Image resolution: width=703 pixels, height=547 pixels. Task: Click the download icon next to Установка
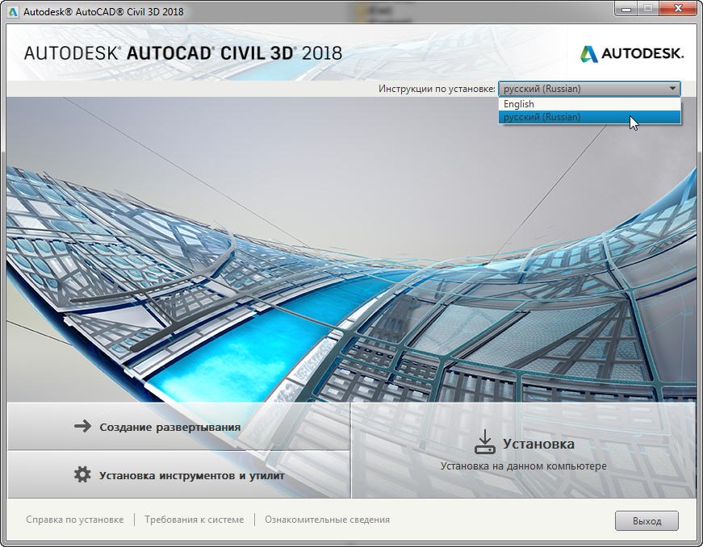point(484,442)
